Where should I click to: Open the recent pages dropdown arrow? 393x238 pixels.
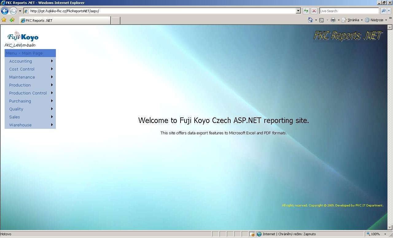[x=20, y=11]
